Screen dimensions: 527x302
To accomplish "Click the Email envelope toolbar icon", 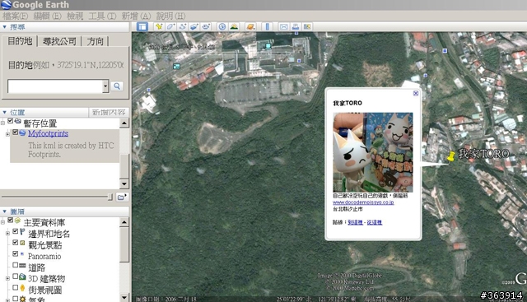I will tap(283, 26).
